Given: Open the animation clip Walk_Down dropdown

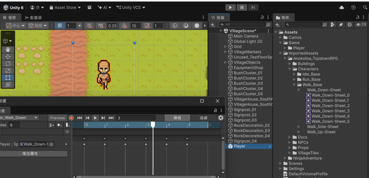Looking at the screenshot, I should pos(19,118).
